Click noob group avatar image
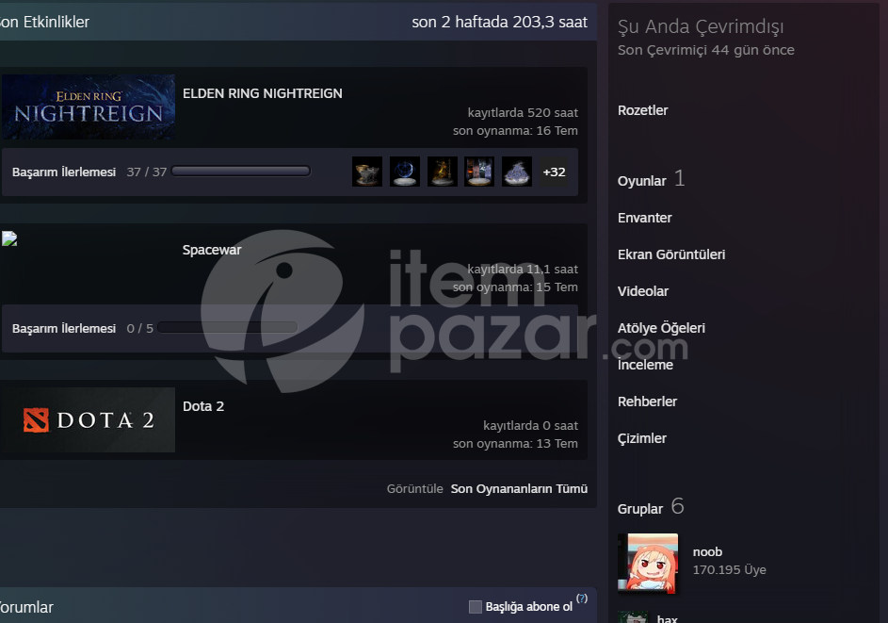 pos(648,564)
